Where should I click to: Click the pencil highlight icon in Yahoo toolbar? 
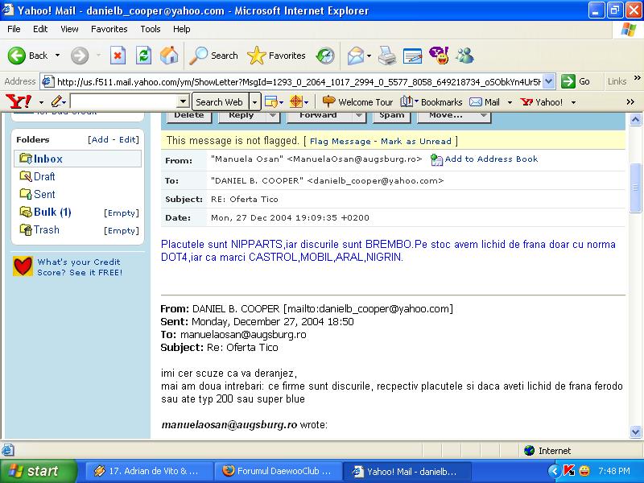click(56, 102)
